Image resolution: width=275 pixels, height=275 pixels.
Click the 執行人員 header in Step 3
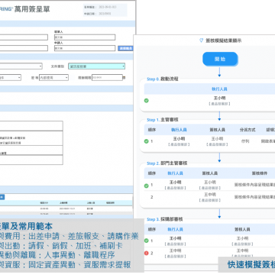[x=175, y=229]
